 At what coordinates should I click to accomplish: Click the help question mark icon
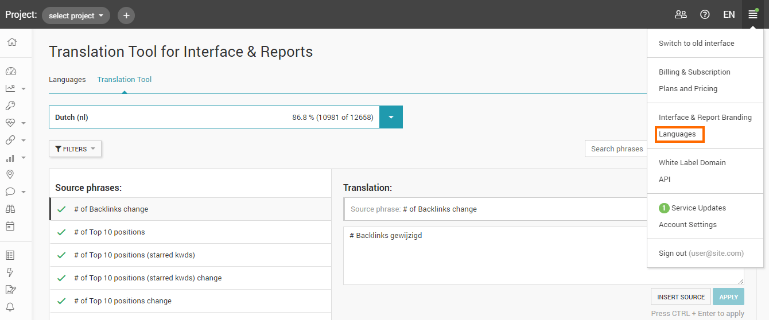[x=705, y=14]
